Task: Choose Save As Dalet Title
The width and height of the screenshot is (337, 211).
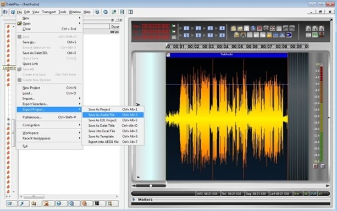Action: point(113,125)
